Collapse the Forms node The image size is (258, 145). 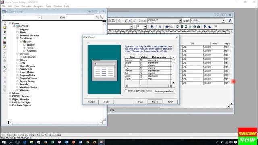click(x=10, y=23)
